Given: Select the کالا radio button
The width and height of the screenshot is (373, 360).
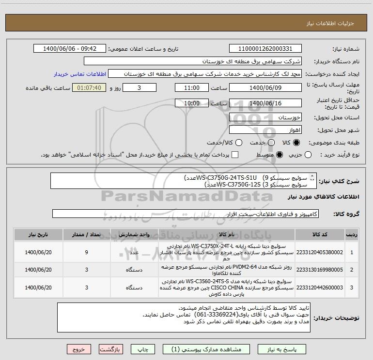Looking at the screenshot, I should click(296, 143).
